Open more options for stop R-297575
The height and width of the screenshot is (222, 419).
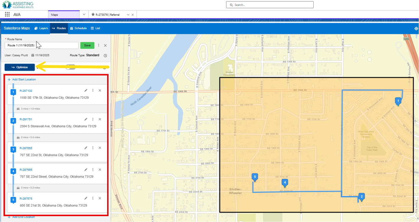93,198
